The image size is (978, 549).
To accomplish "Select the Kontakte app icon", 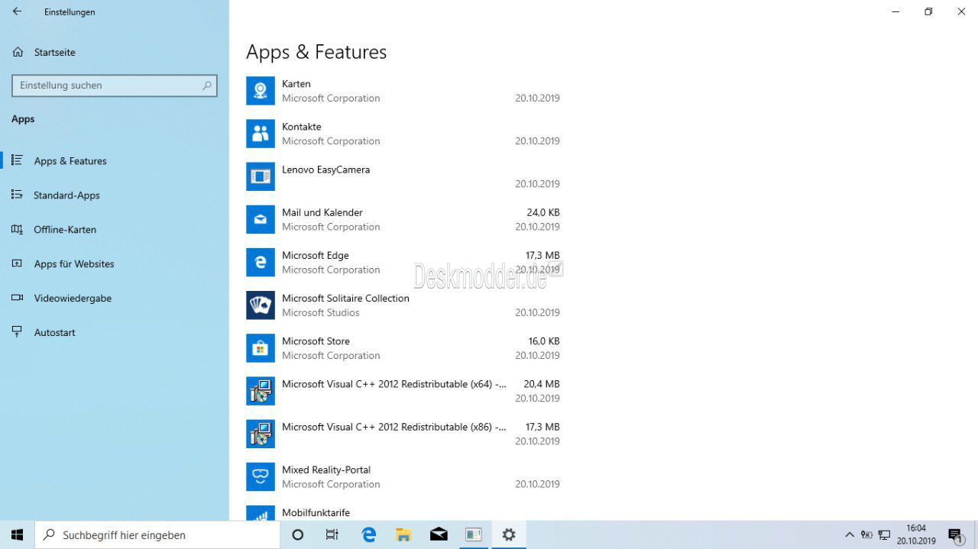I will (261, 134).
